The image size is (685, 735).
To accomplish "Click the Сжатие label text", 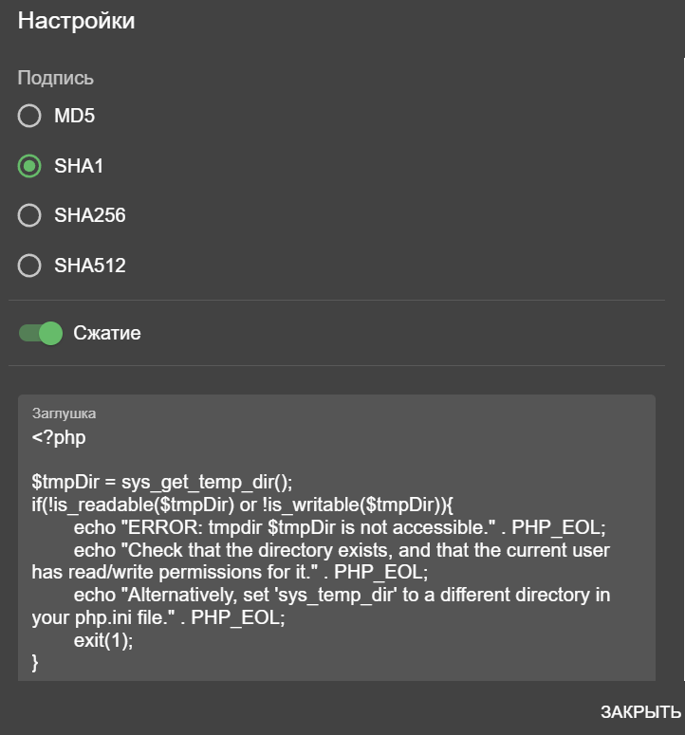I will [x=107, y=333].
